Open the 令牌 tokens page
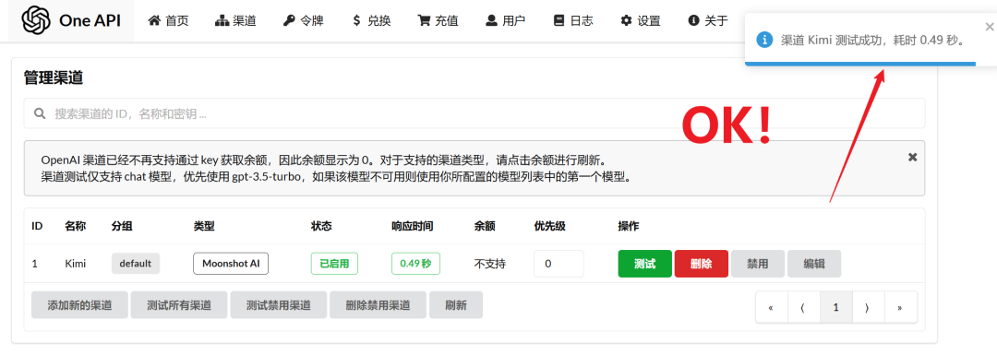 click(304, 20)
